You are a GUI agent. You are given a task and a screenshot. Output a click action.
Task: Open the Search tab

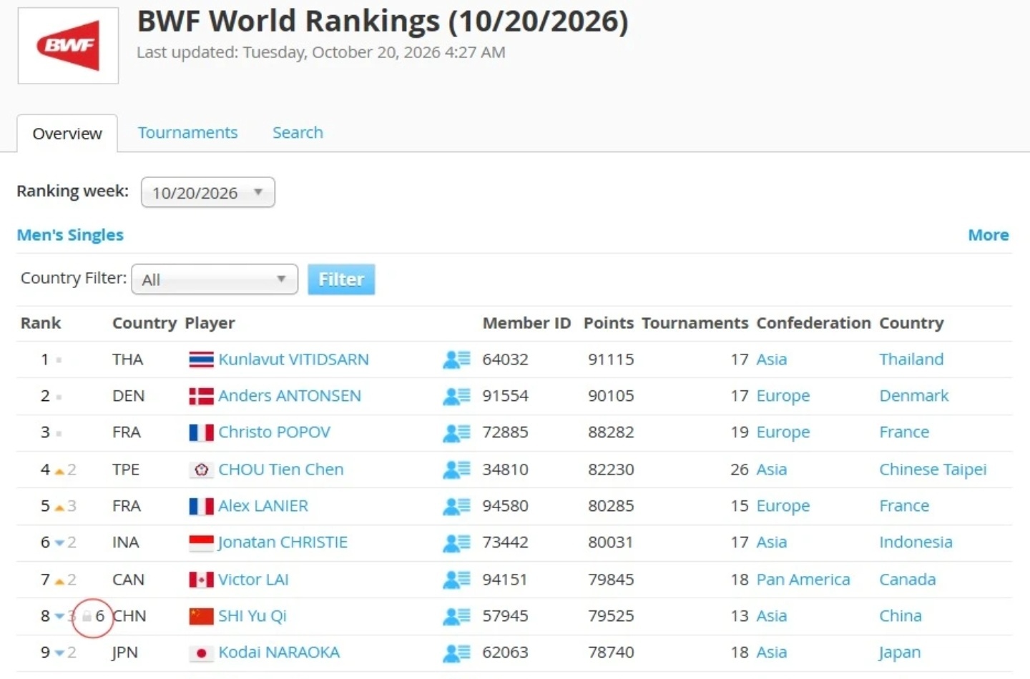[x=298, y=133]
